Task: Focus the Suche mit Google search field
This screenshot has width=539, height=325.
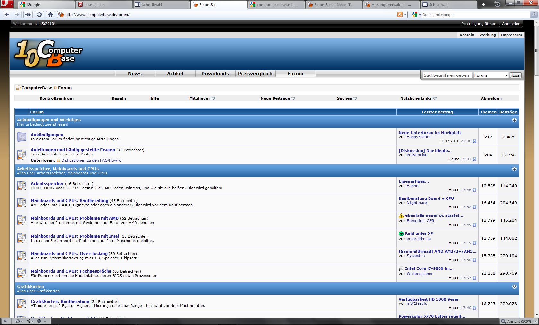Action: (x=476, y=14)
